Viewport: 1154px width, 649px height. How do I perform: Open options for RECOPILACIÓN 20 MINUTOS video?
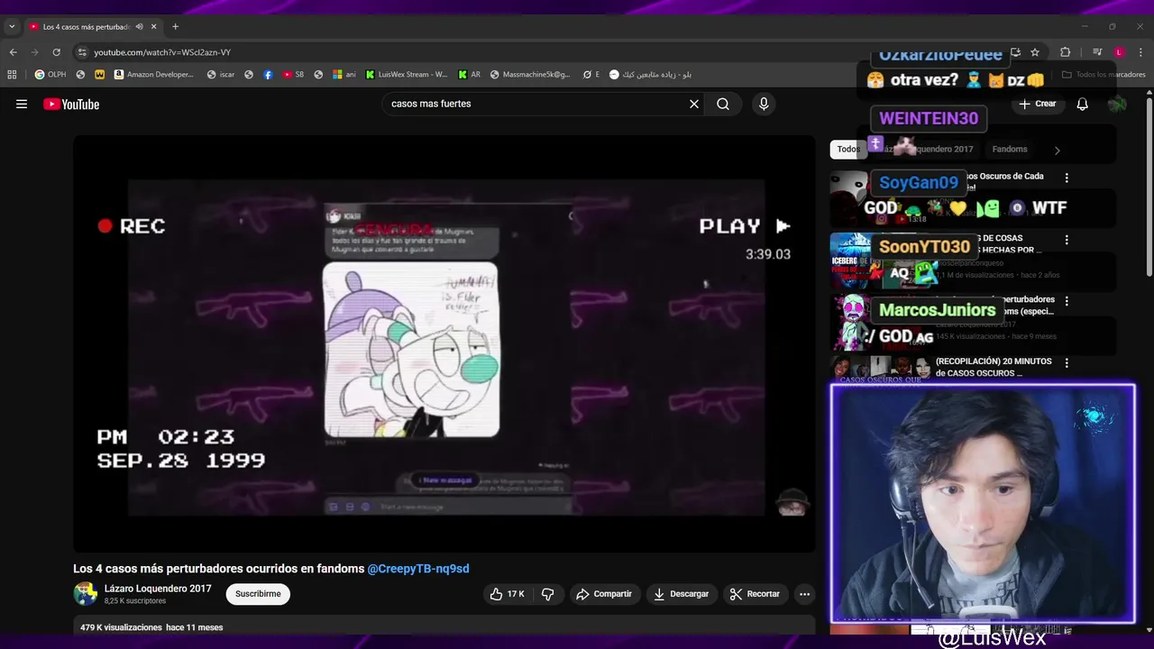(x=1067, y=362)
